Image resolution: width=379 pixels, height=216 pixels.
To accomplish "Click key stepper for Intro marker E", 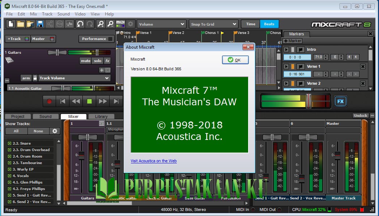I will tap(341, 57).
